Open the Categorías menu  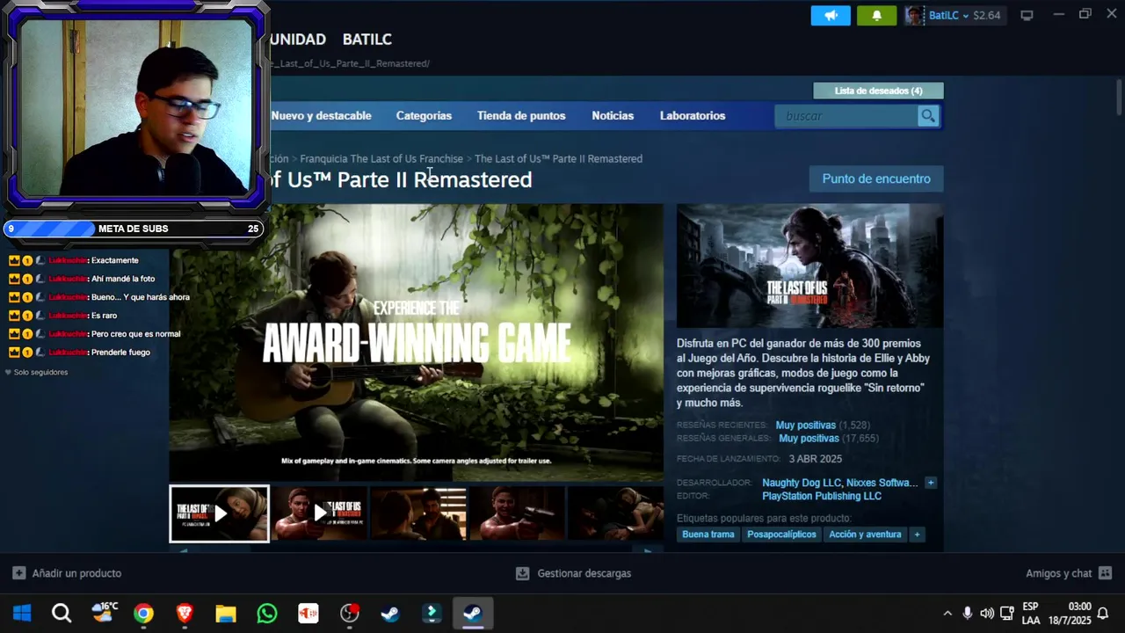point(424,116)
